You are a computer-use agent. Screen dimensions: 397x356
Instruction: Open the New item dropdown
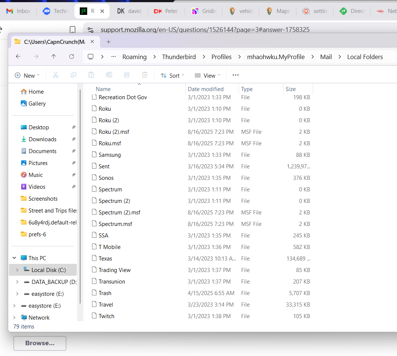(x=27, y=75)
